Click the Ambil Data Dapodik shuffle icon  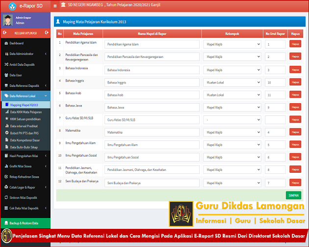(x=6, y=64)
